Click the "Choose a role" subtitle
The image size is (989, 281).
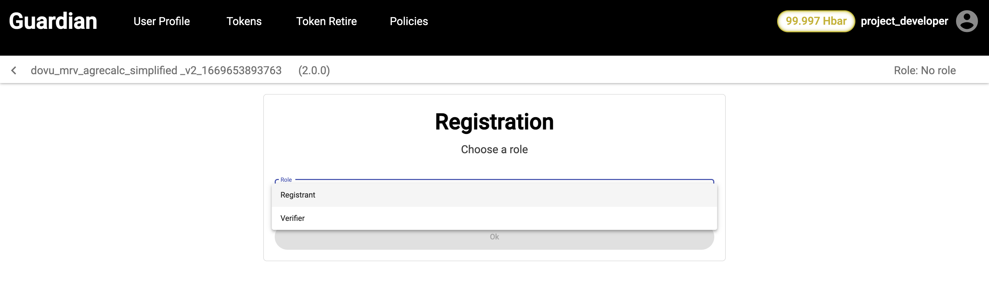point(494,149)
